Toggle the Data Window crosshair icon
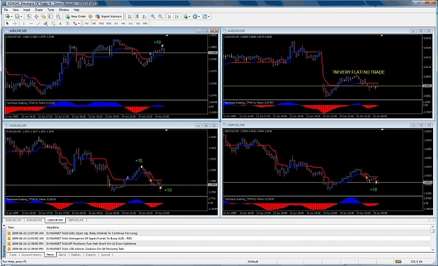This screenshot has width=438, height=266. tap(36, 17)
